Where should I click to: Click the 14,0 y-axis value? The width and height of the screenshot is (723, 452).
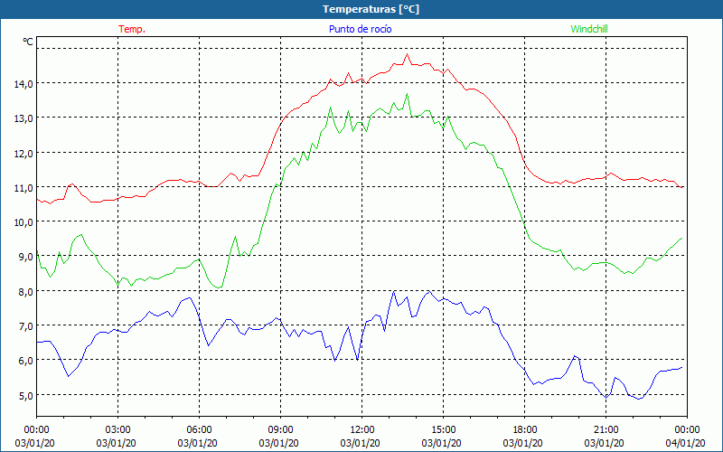23,83
